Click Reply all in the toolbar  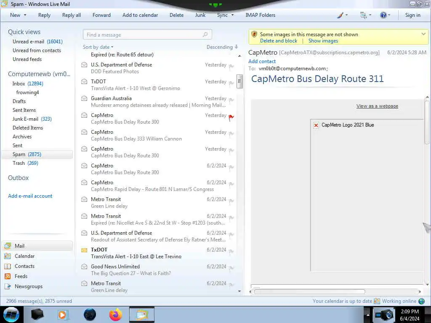coord(72,15)
